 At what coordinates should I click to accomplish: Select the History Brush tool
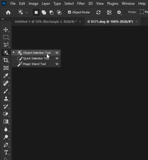[6, 106]
